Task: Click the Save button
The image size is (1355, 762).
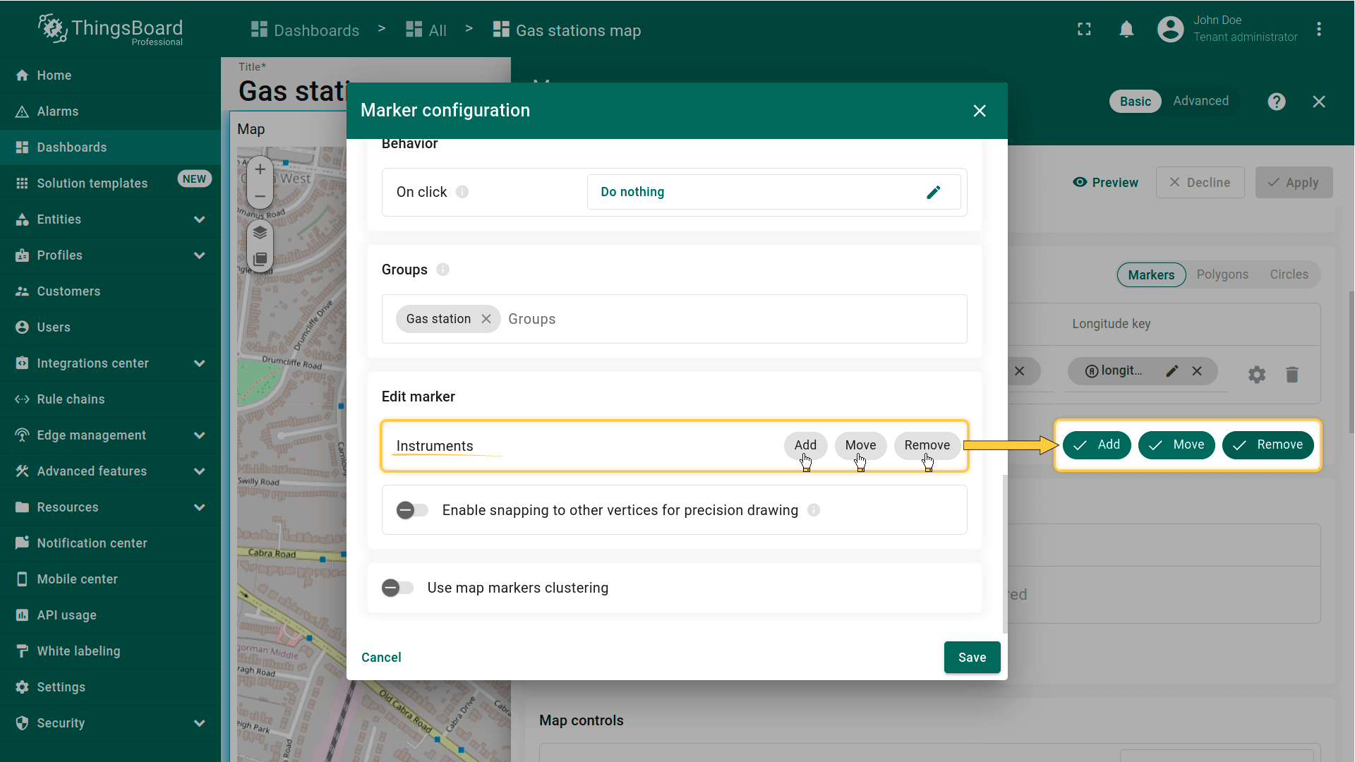Action: click(972, 658)
